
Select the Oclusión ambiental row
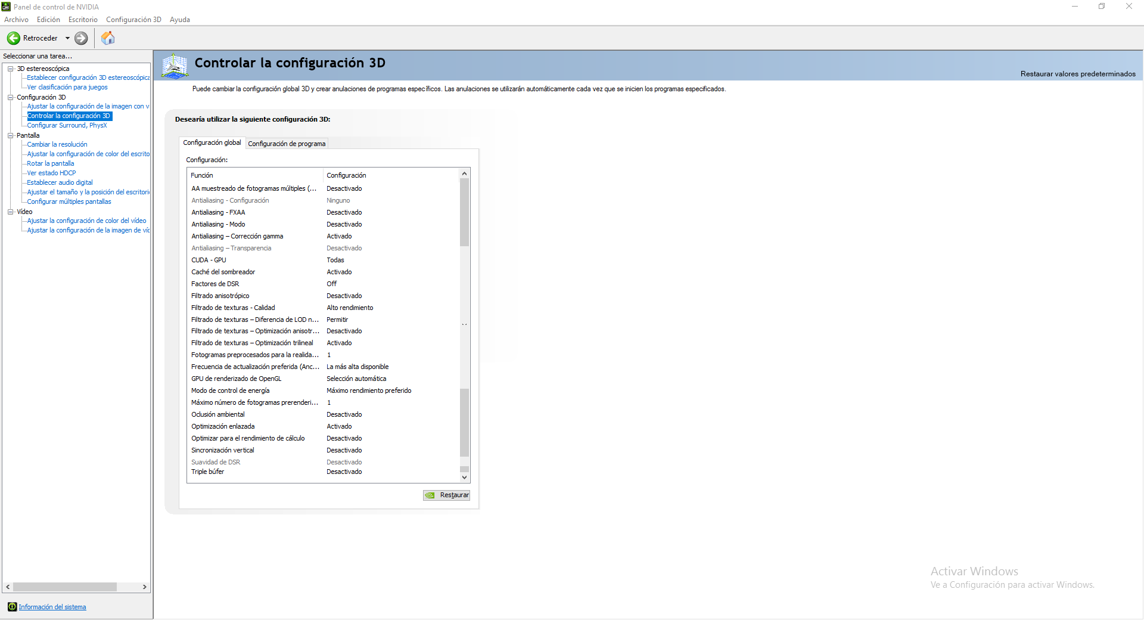click(324, 414)
